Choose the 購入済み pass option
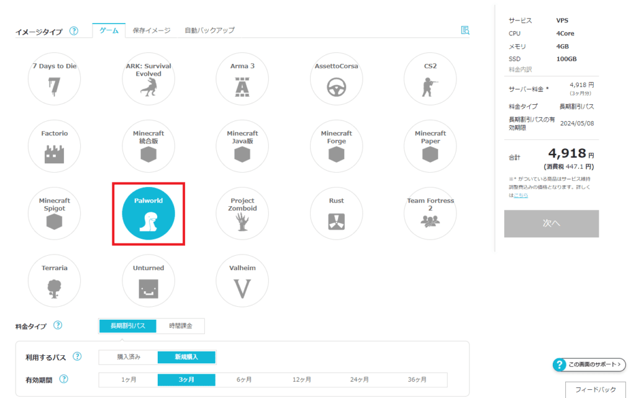This screenshot has width=636, height=398. click(x=129, y=357)
